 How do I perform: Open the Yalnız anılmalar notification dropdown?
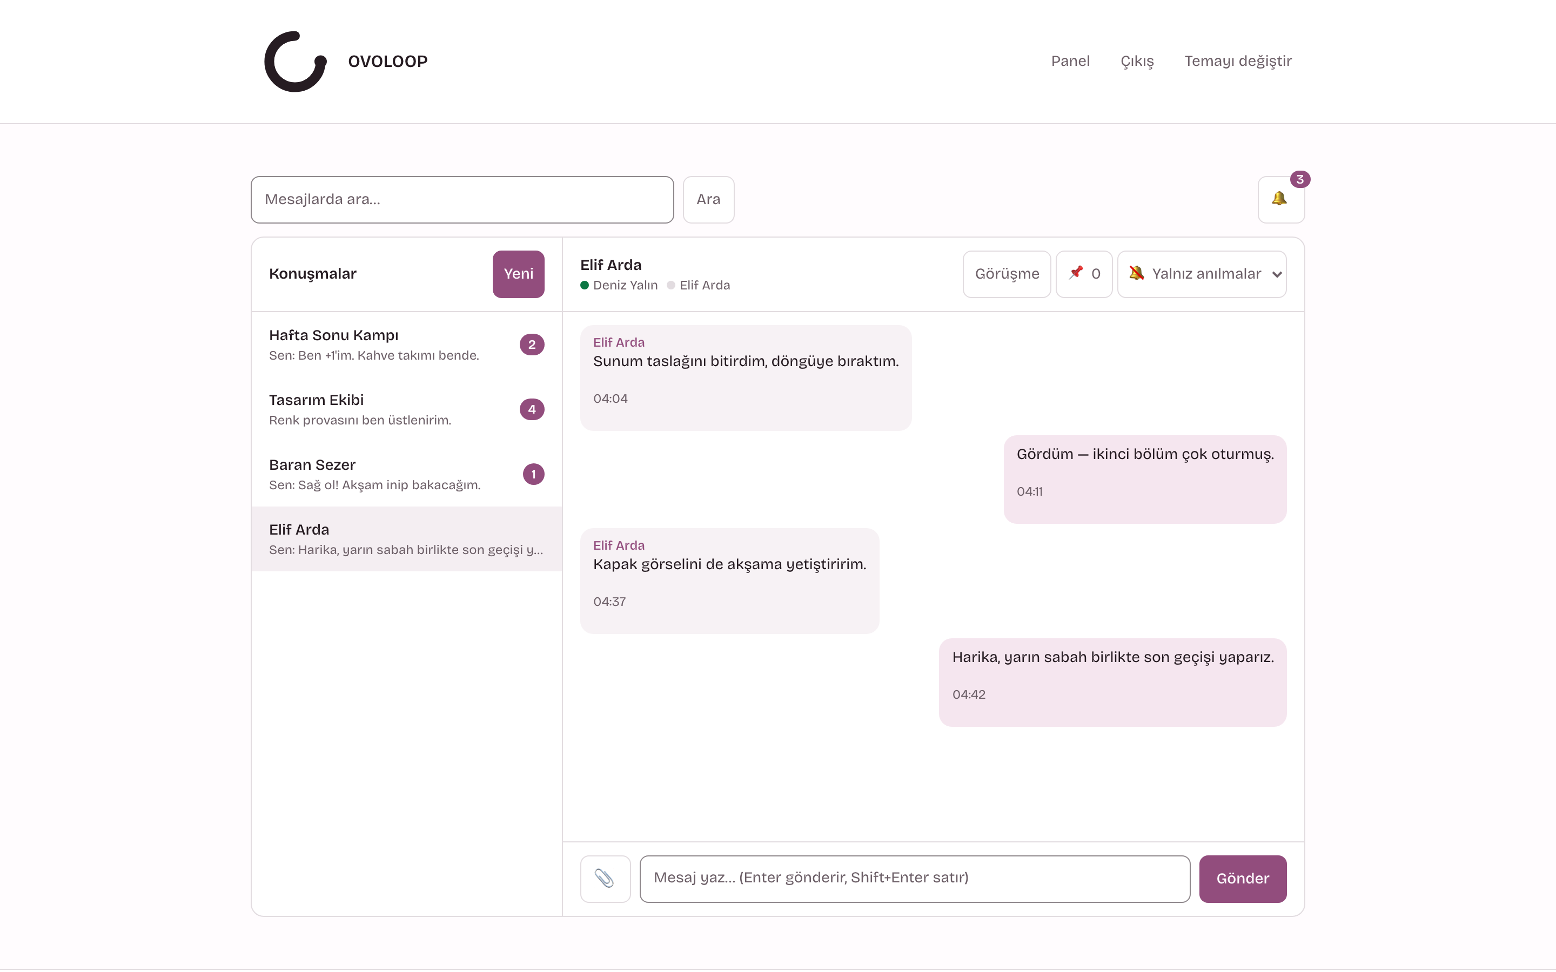(1201, 274)
